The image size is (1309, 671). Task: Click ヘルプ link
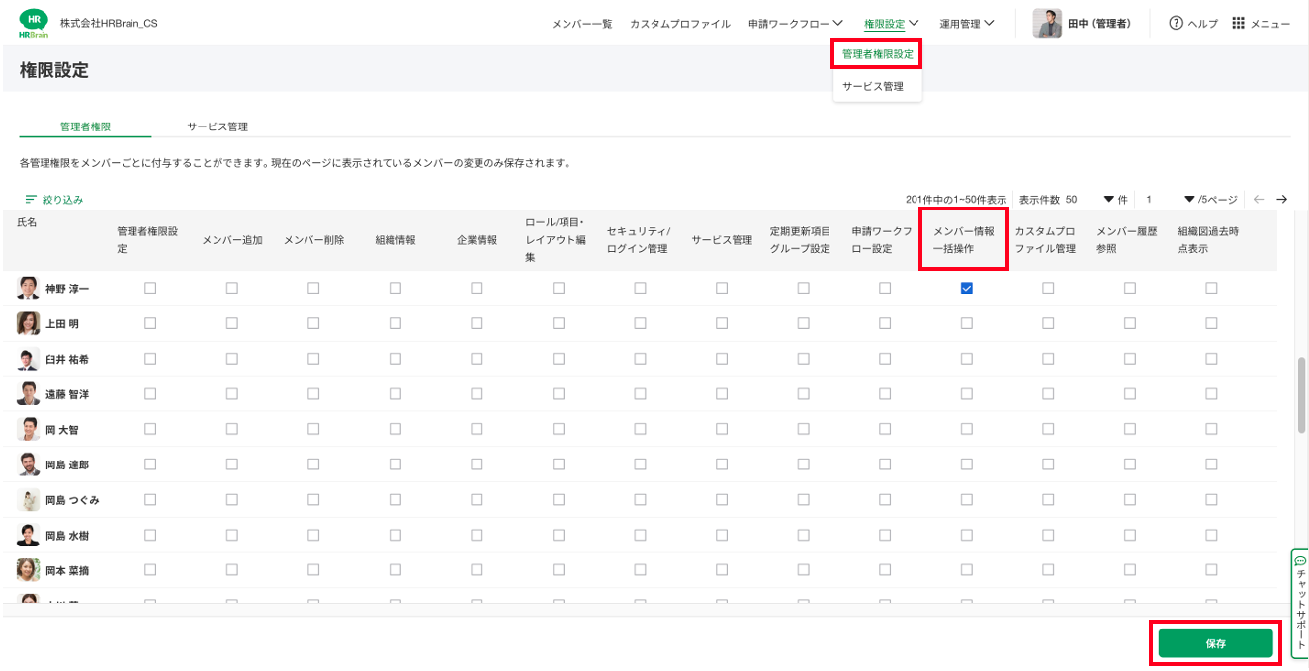(x=1202, y=23)
